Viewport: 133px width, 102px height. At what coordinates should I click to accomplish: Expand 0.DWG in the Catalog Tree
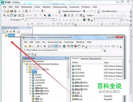[x=30, y=75]
